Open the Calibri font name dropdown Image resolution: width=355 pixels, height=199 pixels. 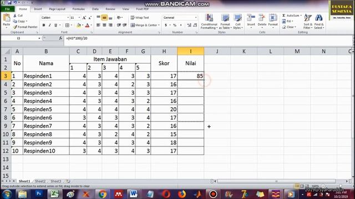[68, 18]
